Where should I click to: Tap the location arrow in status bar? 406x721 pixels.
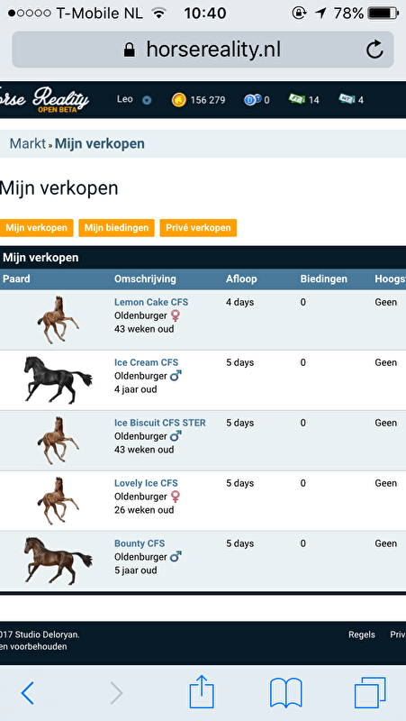pyautogui.click(x=320, y=14)
